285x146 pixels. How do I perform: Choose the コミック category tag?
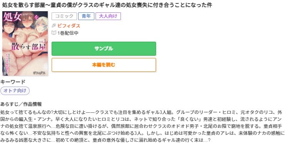[64, 16]
